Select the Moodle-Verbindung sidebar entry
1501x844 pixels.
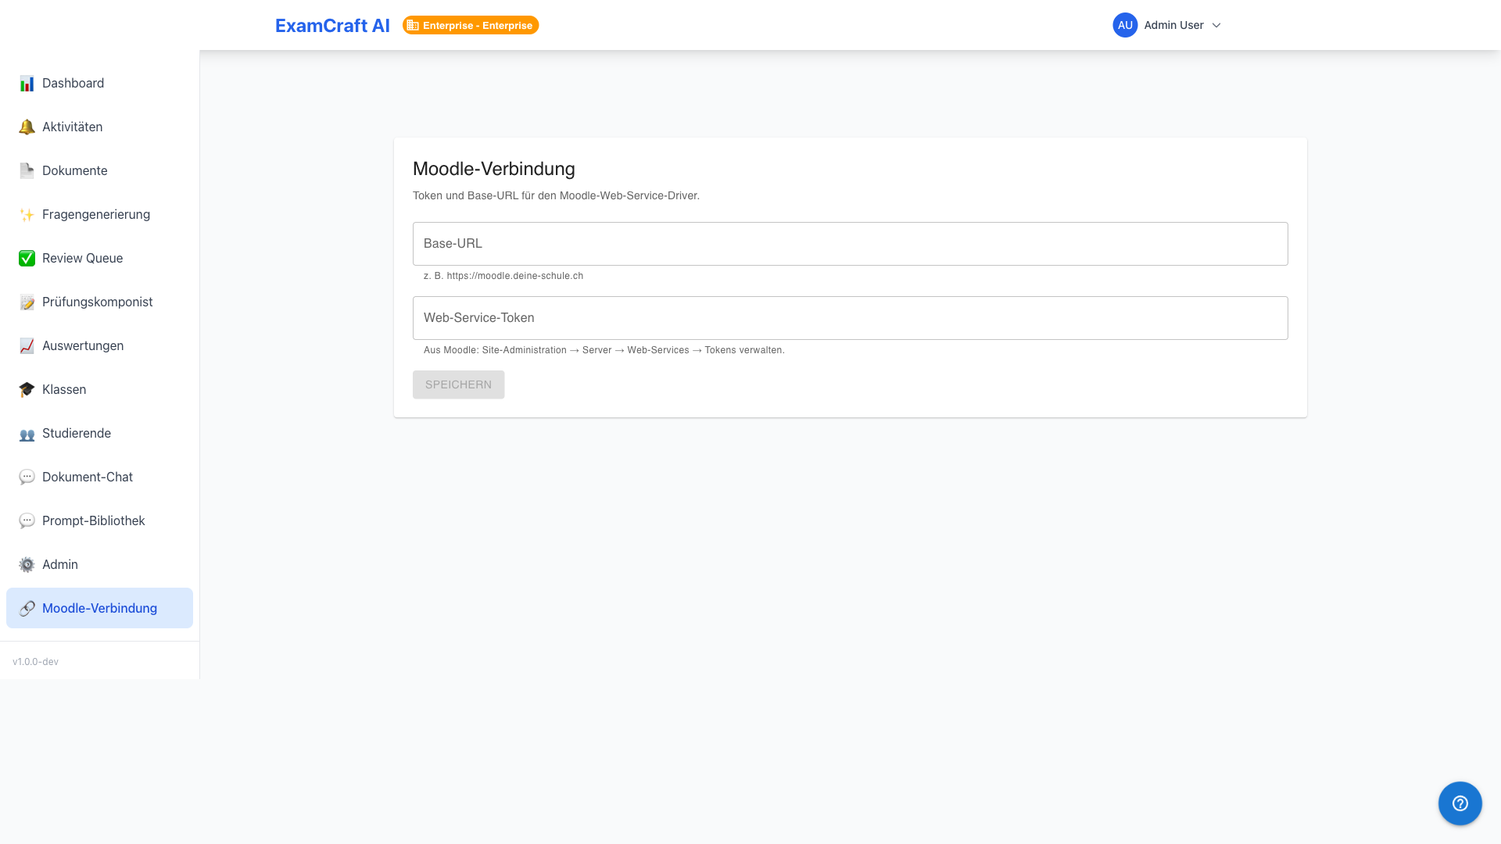click(x=99, y=608)
